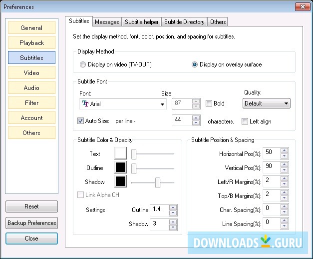Image resolution: width=313 pixels, height=259 pixels.
Task: Open the Account preferences section
Action: pyautogui.click(x=31, y=117)
